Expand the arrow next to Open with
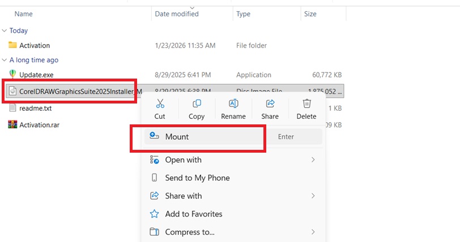Screen dimensions: 460x242 click(313, 159)
